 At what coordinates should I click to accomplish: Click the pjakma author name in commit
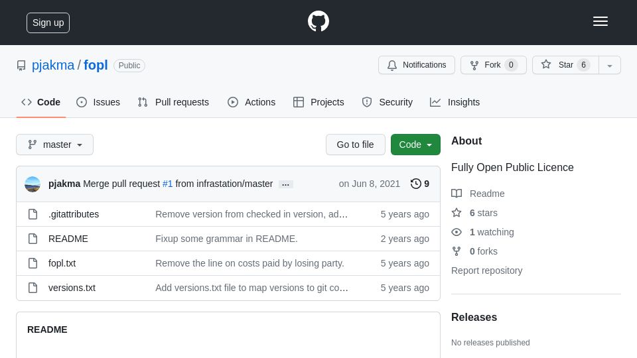point(64,184)
